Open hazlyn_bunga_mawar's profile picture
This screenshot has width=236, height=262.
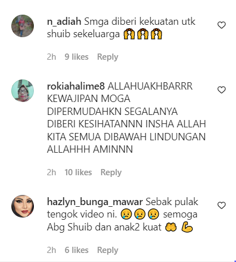pos(23,206)
